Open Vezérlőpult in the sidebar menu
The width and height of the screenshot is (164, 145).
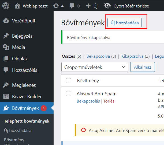point(24,21)
